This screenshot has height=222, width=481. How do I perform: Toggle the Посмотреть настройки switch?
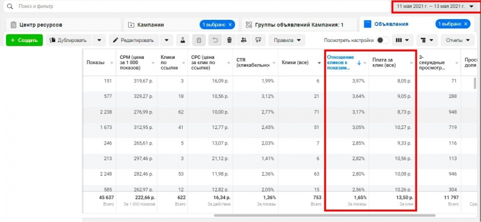tap(382, 40)
